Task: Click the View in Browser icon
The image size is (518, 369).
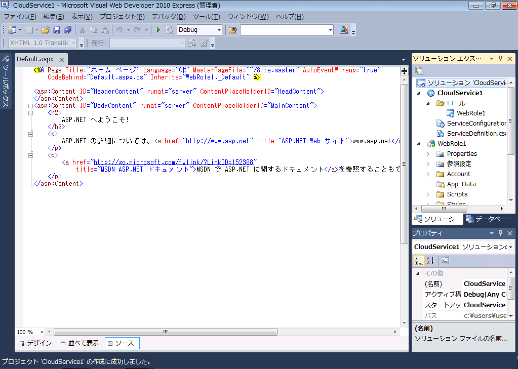Action: [x=170, y=30]
